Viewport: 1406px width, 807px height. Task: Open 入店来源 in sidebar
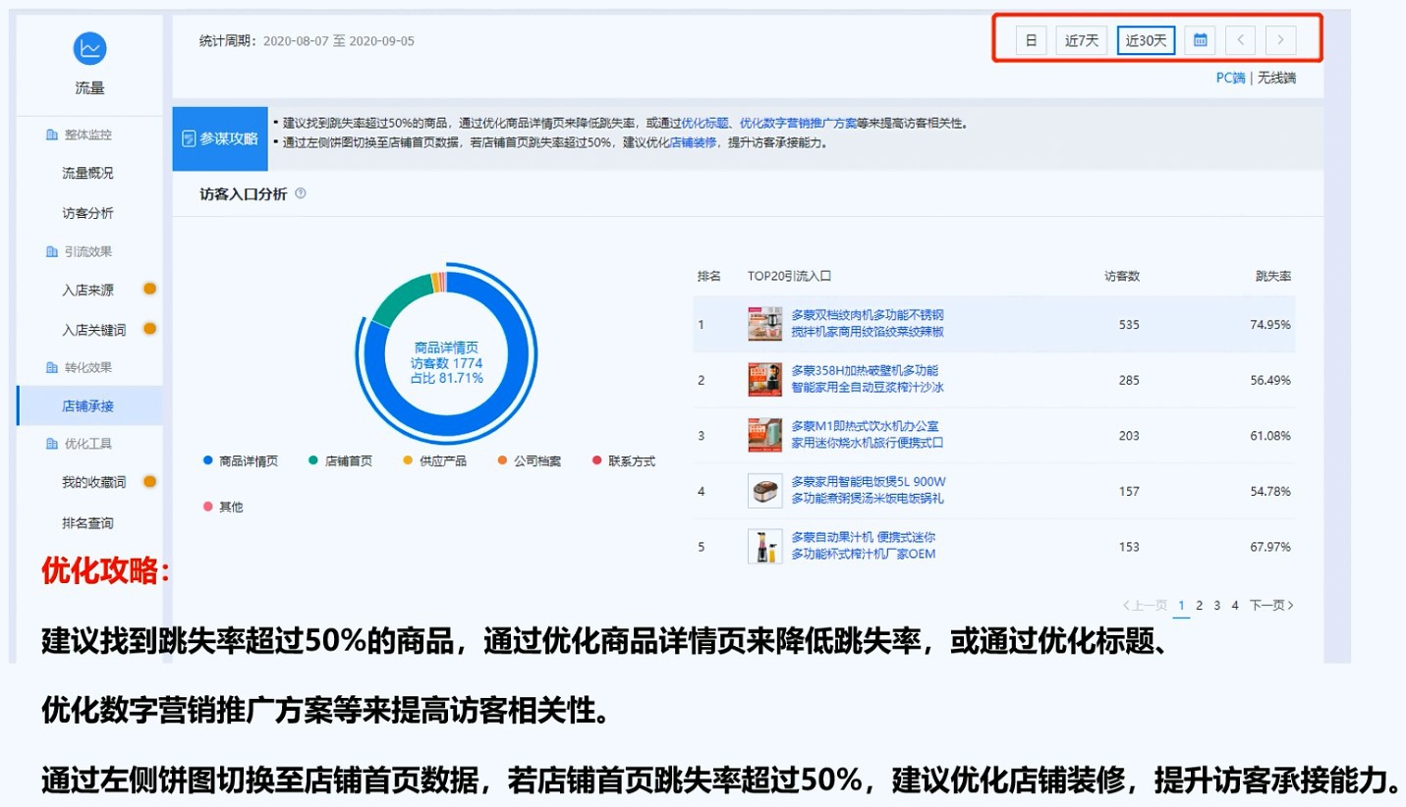tap(87, 290)
